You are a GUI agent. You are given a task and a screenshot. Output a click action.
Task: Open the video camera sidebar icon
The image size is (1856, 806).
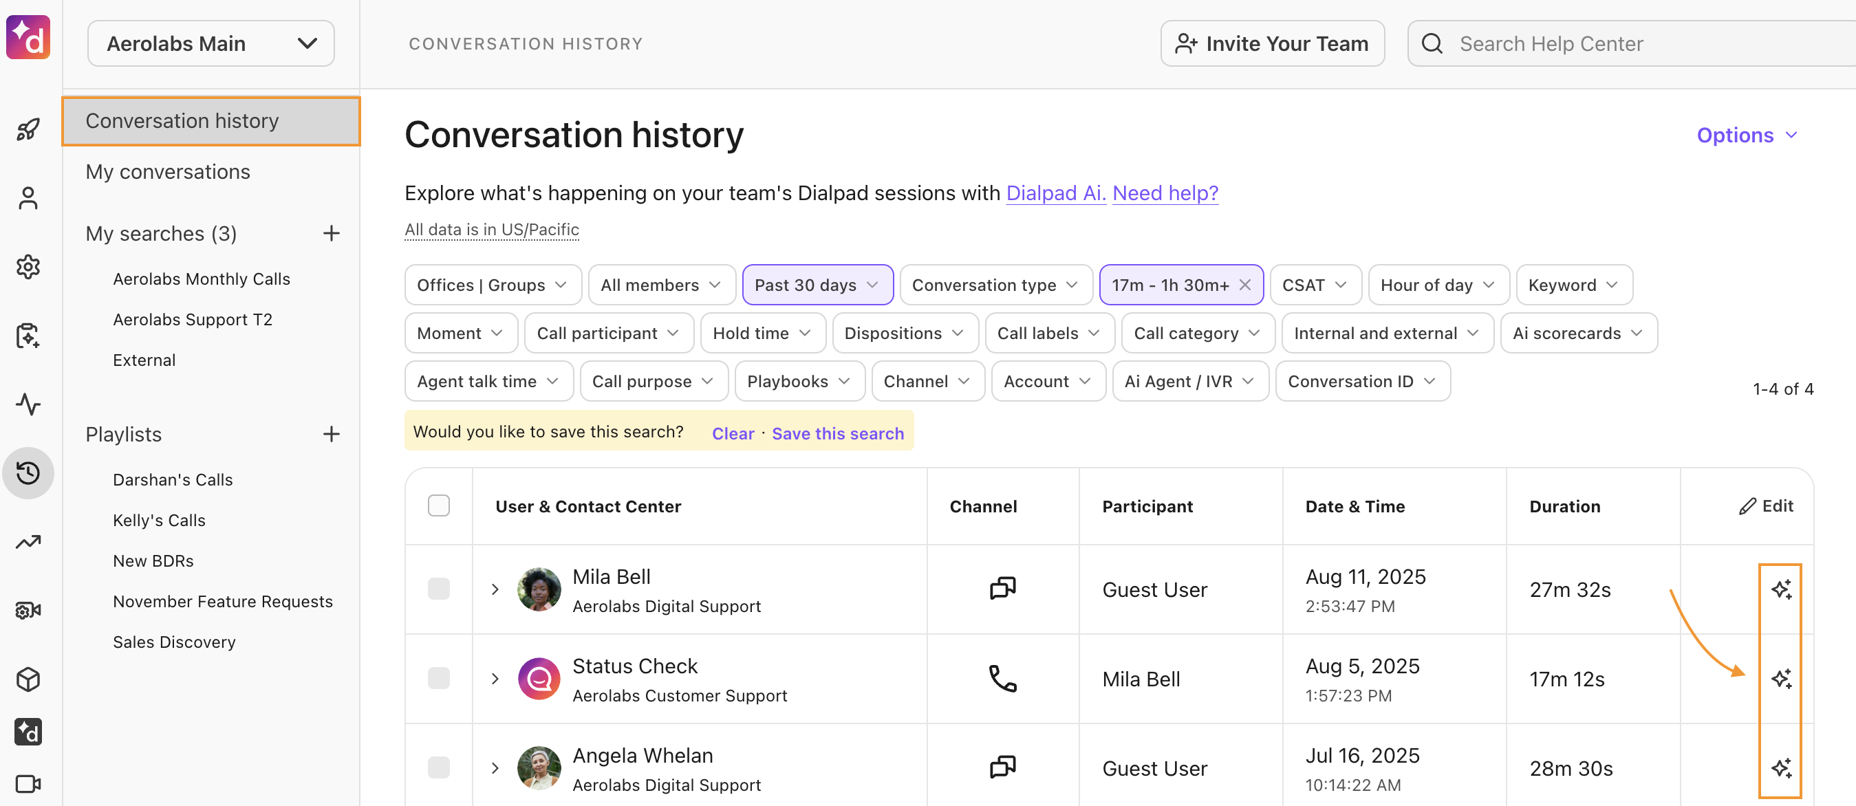point(28,784)
